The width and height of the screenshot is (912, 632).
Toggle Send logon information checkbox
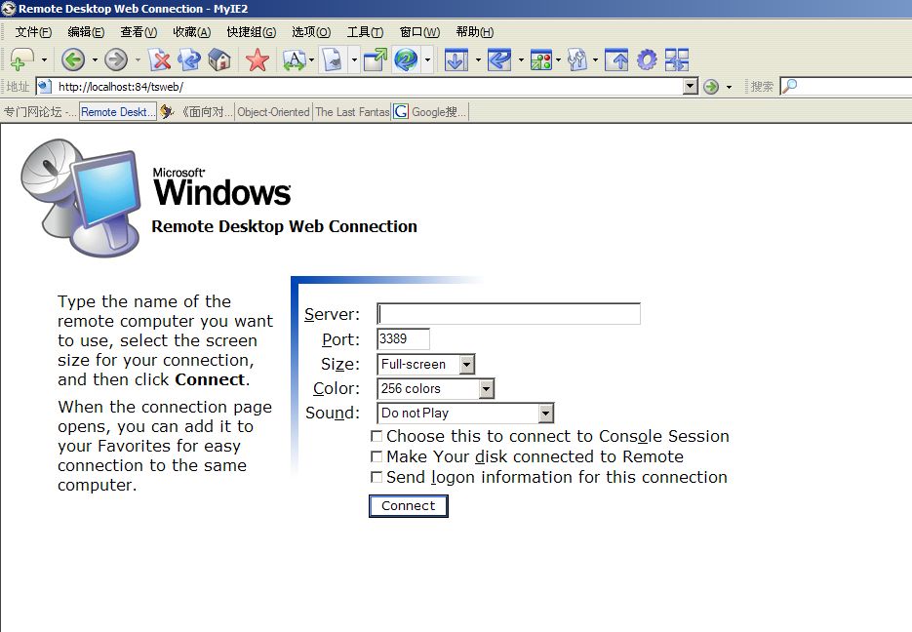coord(377,478)
